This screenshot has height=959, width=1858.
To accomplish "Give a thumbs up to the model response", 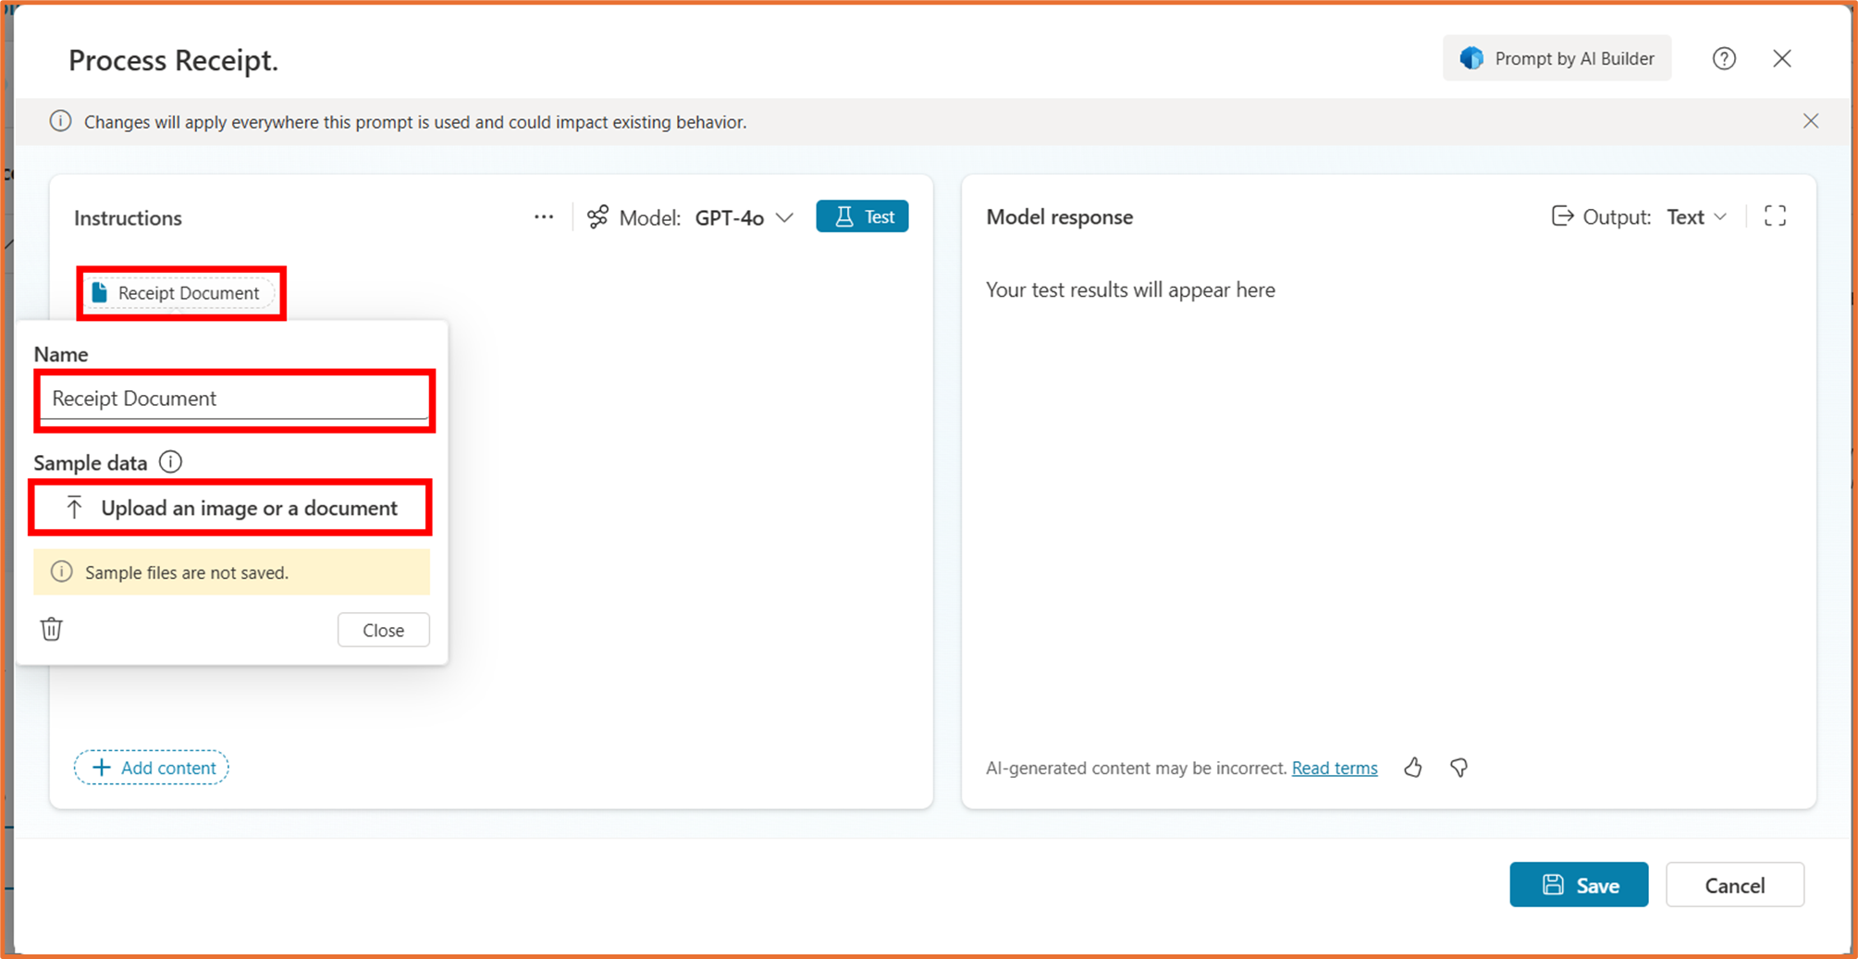I will click(x=1412, y=768).
